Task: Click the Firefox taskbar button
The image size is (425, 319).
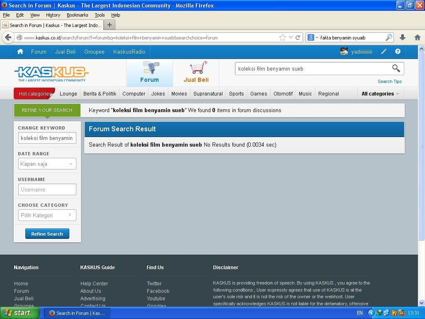Action: 77,313
